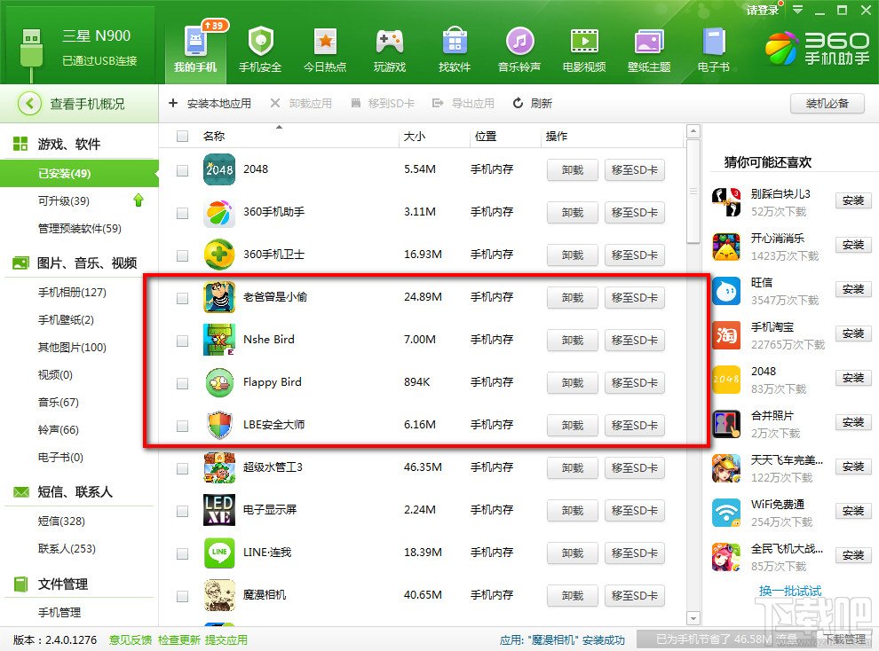Click the 别踩白块儿3 recommended app icon

[x=726, y=202]
